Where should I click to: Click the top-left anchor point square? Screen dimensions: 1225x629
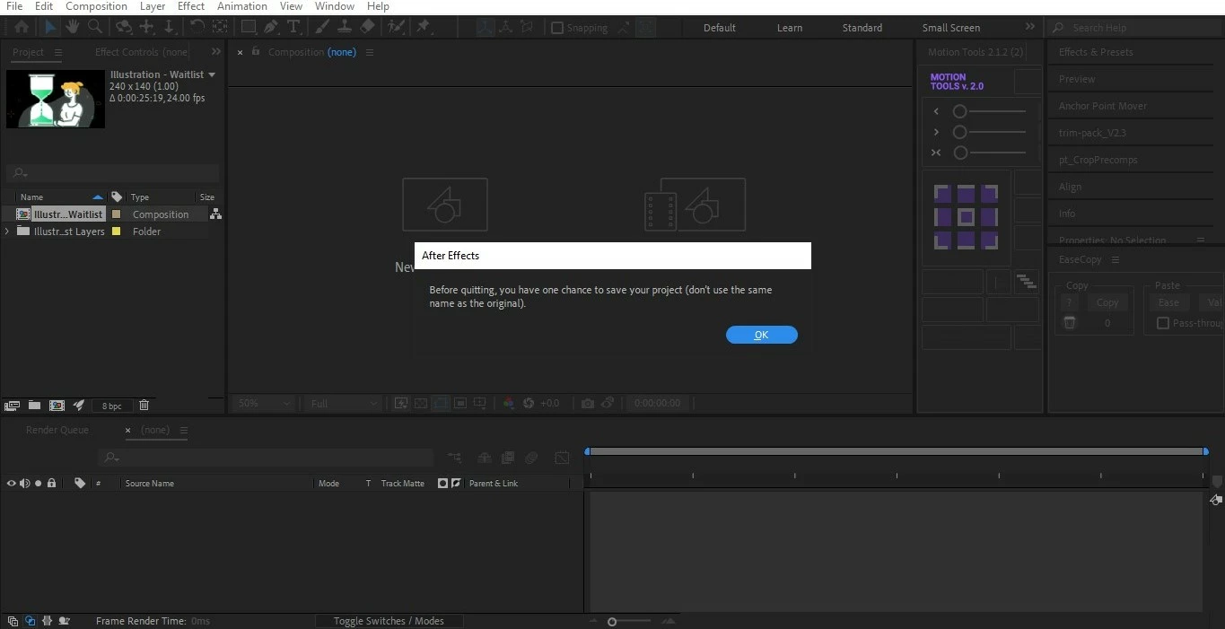click(x=942, y=194)
